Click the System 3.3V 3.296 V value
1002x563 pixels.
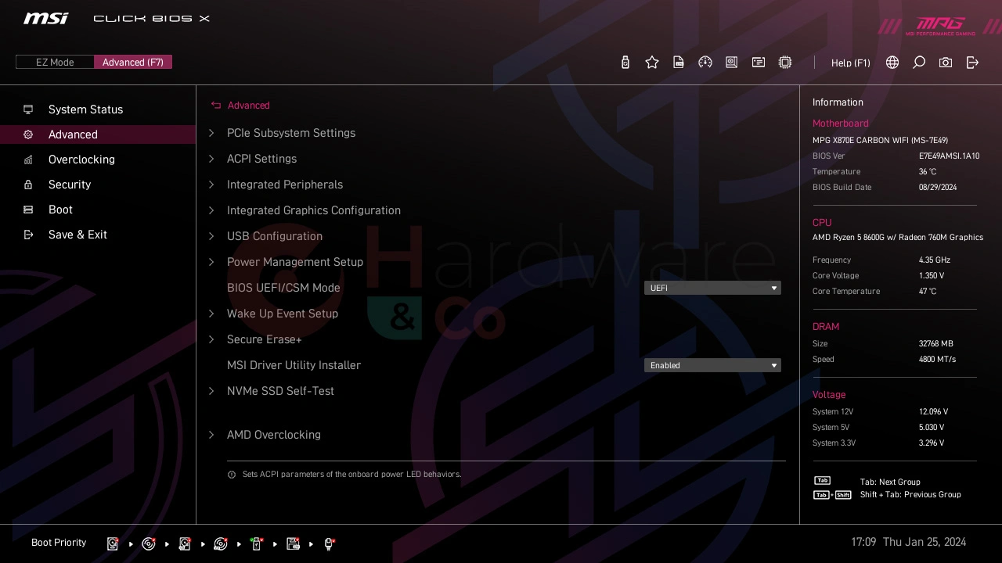click(x=932, y=443)
